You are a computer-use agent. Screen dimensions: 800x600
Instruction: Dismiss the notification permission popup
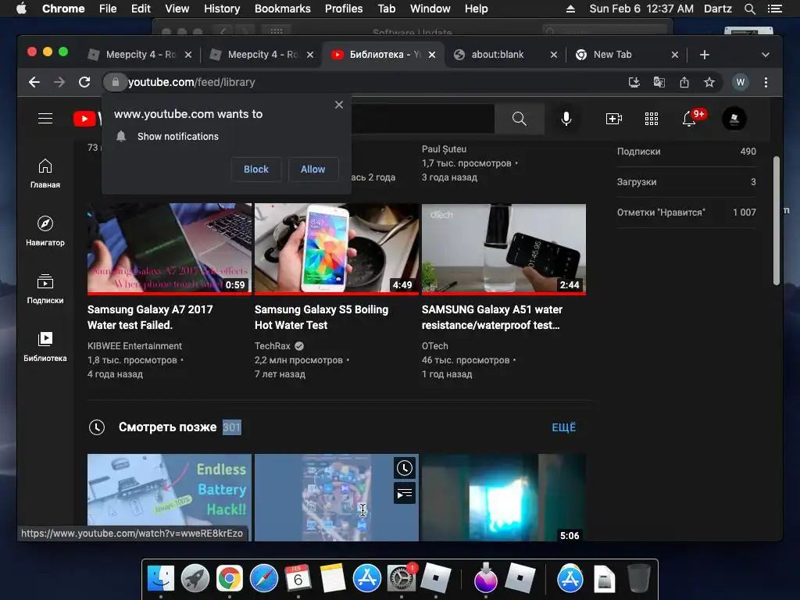pyautogui.click(x=339, y=105)
